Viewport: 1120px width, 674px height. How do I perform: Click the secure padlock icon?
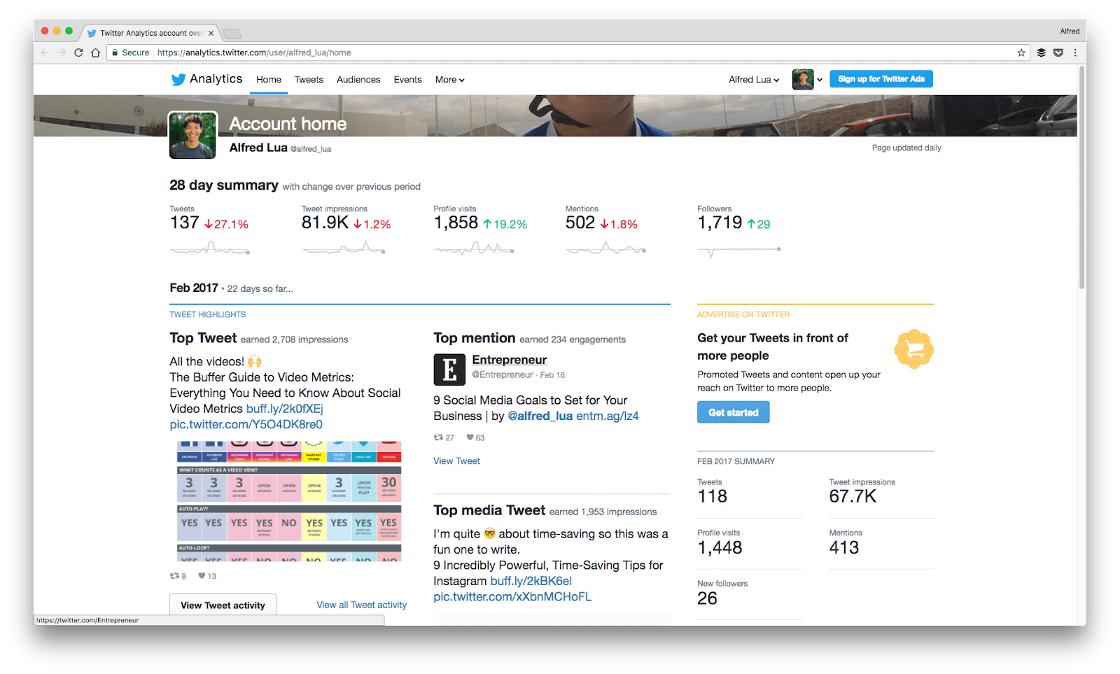[x=115, y=52]
